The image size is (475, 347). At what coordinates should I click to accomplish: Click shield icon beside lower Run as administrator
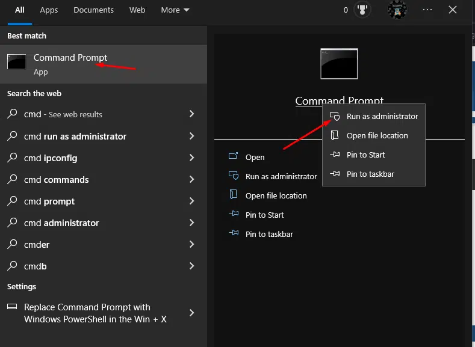tap(234, 176)
